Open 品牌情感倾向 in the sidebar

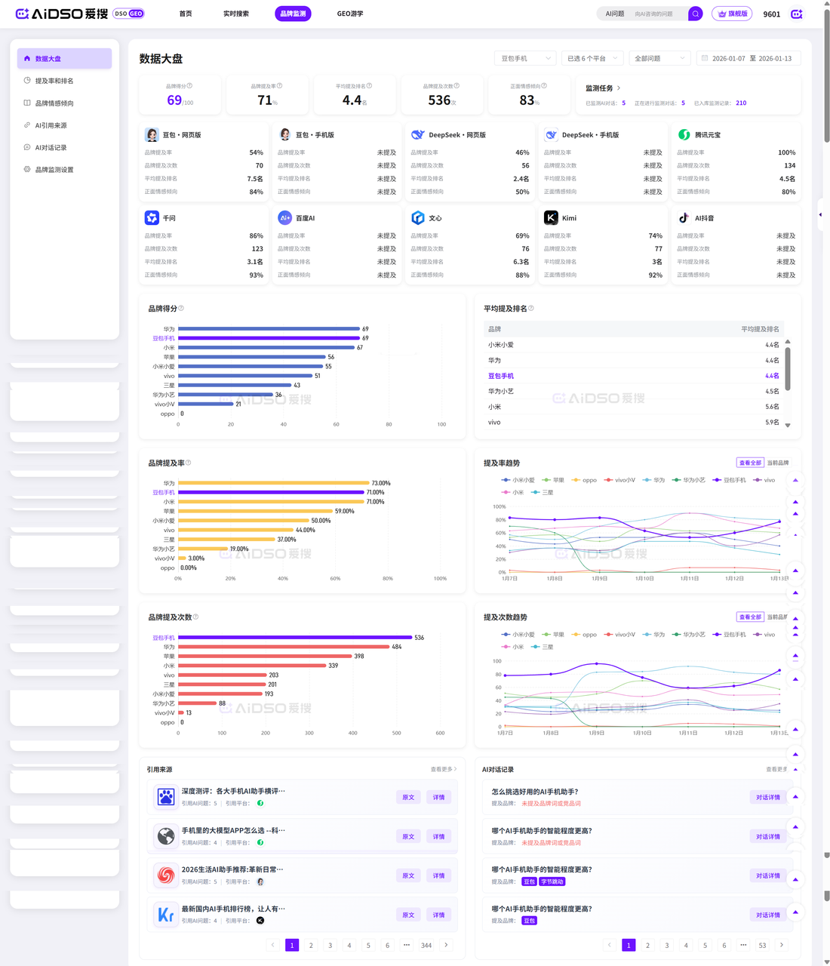54,103
